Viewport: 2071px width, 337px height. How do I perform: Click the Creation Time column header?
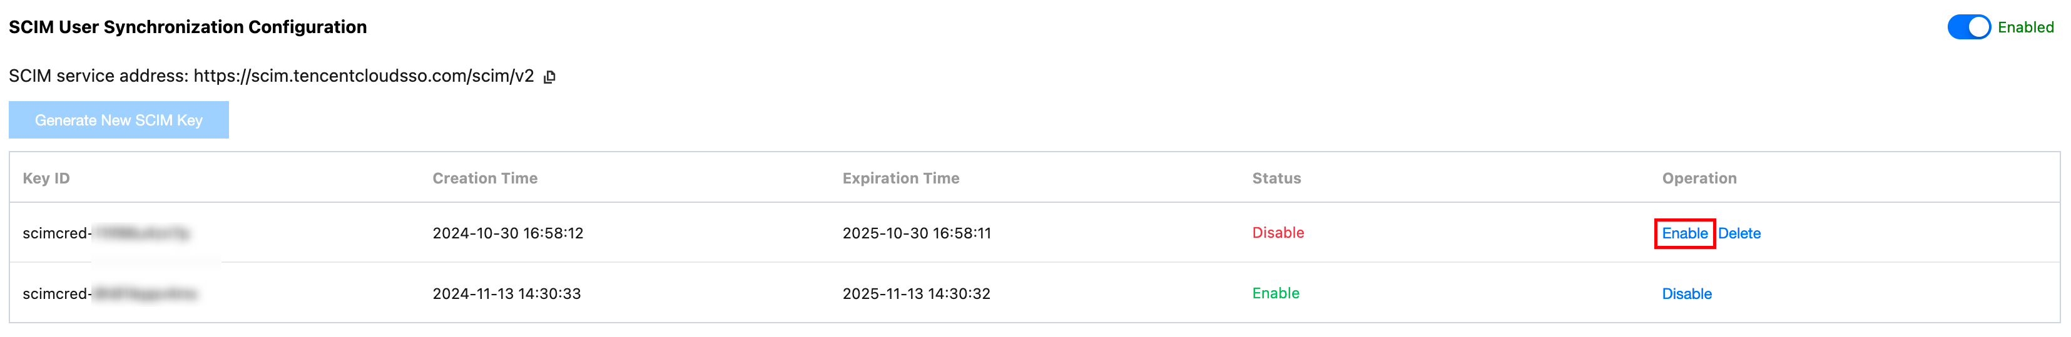point(485,178)
